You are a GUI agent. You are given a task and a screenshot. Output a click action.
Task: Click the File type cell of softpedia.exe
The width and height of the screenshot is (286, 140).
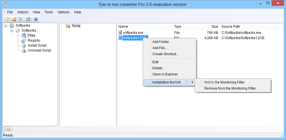(177, 33)
